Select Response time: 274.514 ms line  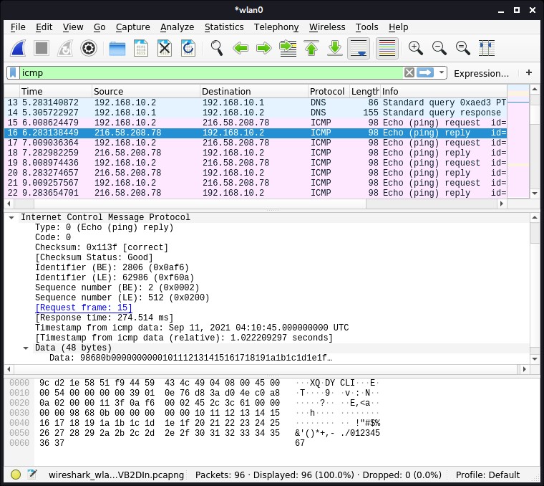pos(104,318)
